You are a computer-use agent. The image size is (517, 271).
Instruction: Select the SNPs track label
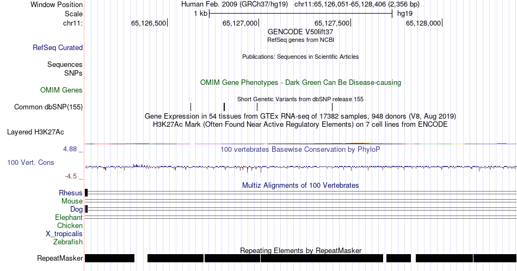[x=73, y=73]
